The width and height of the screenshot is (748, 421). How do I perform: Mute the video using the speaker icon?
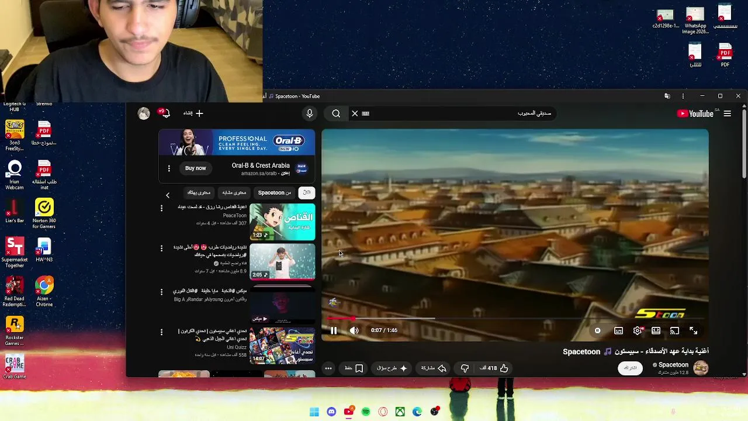(x=354, y=330)
